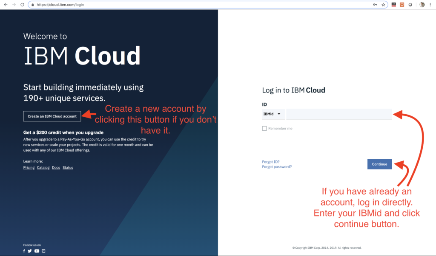Click the browser forward arrow
This screenshot has height=256, width=436.
point(14,5)
